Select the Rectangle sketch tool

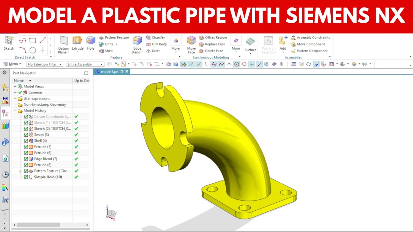(x=33, y=40)
